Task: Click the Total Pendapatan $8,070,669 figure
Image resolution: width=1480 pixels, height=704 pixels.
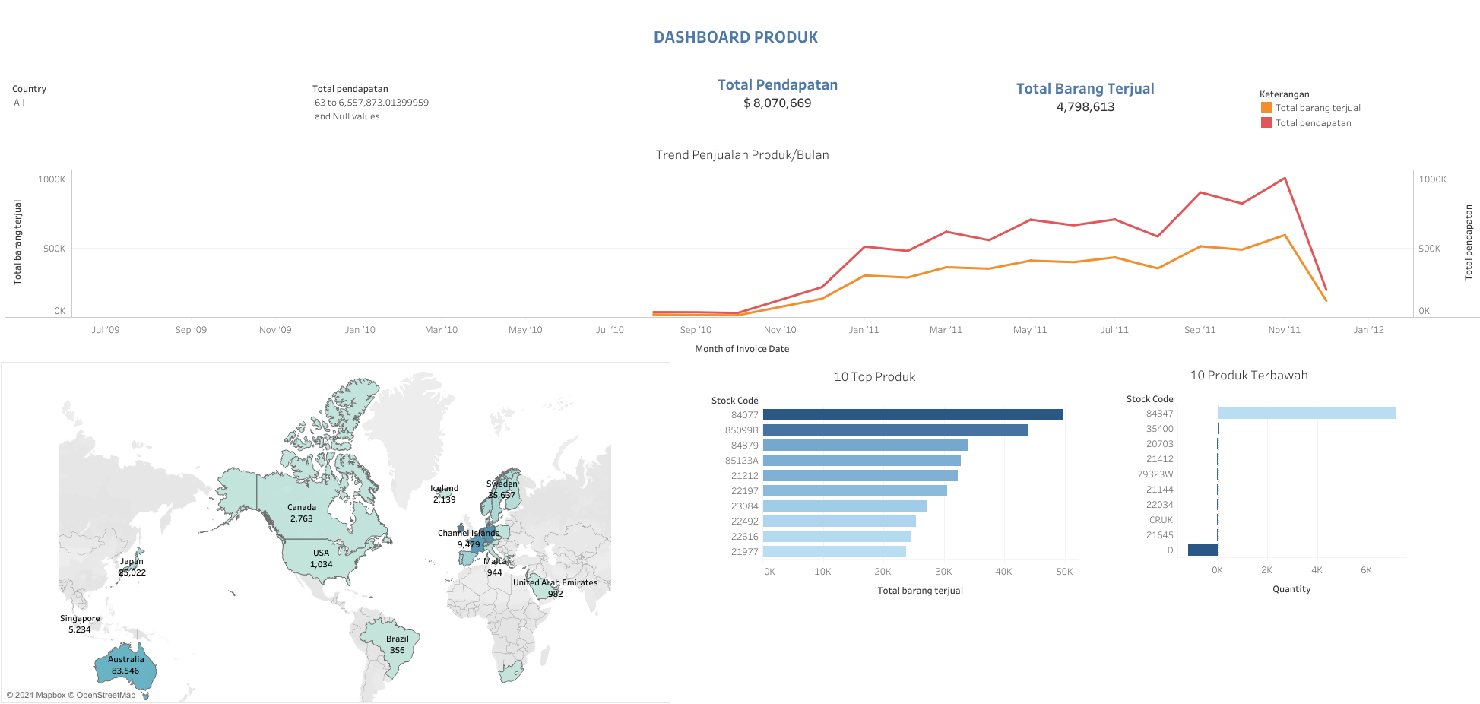Action: pos(778,103)
